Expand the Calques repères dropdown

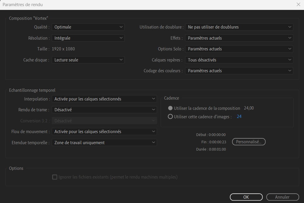pos(239,60)
